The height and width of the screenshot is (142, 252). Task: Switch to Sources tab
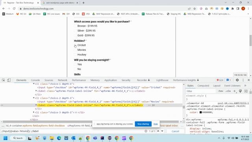pos(49,80)
